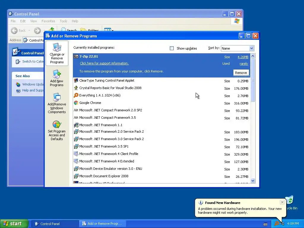Click the Search button in Control Panel toolbar
The height and width of the screenshot is (228, 304).
click(69, 30)
